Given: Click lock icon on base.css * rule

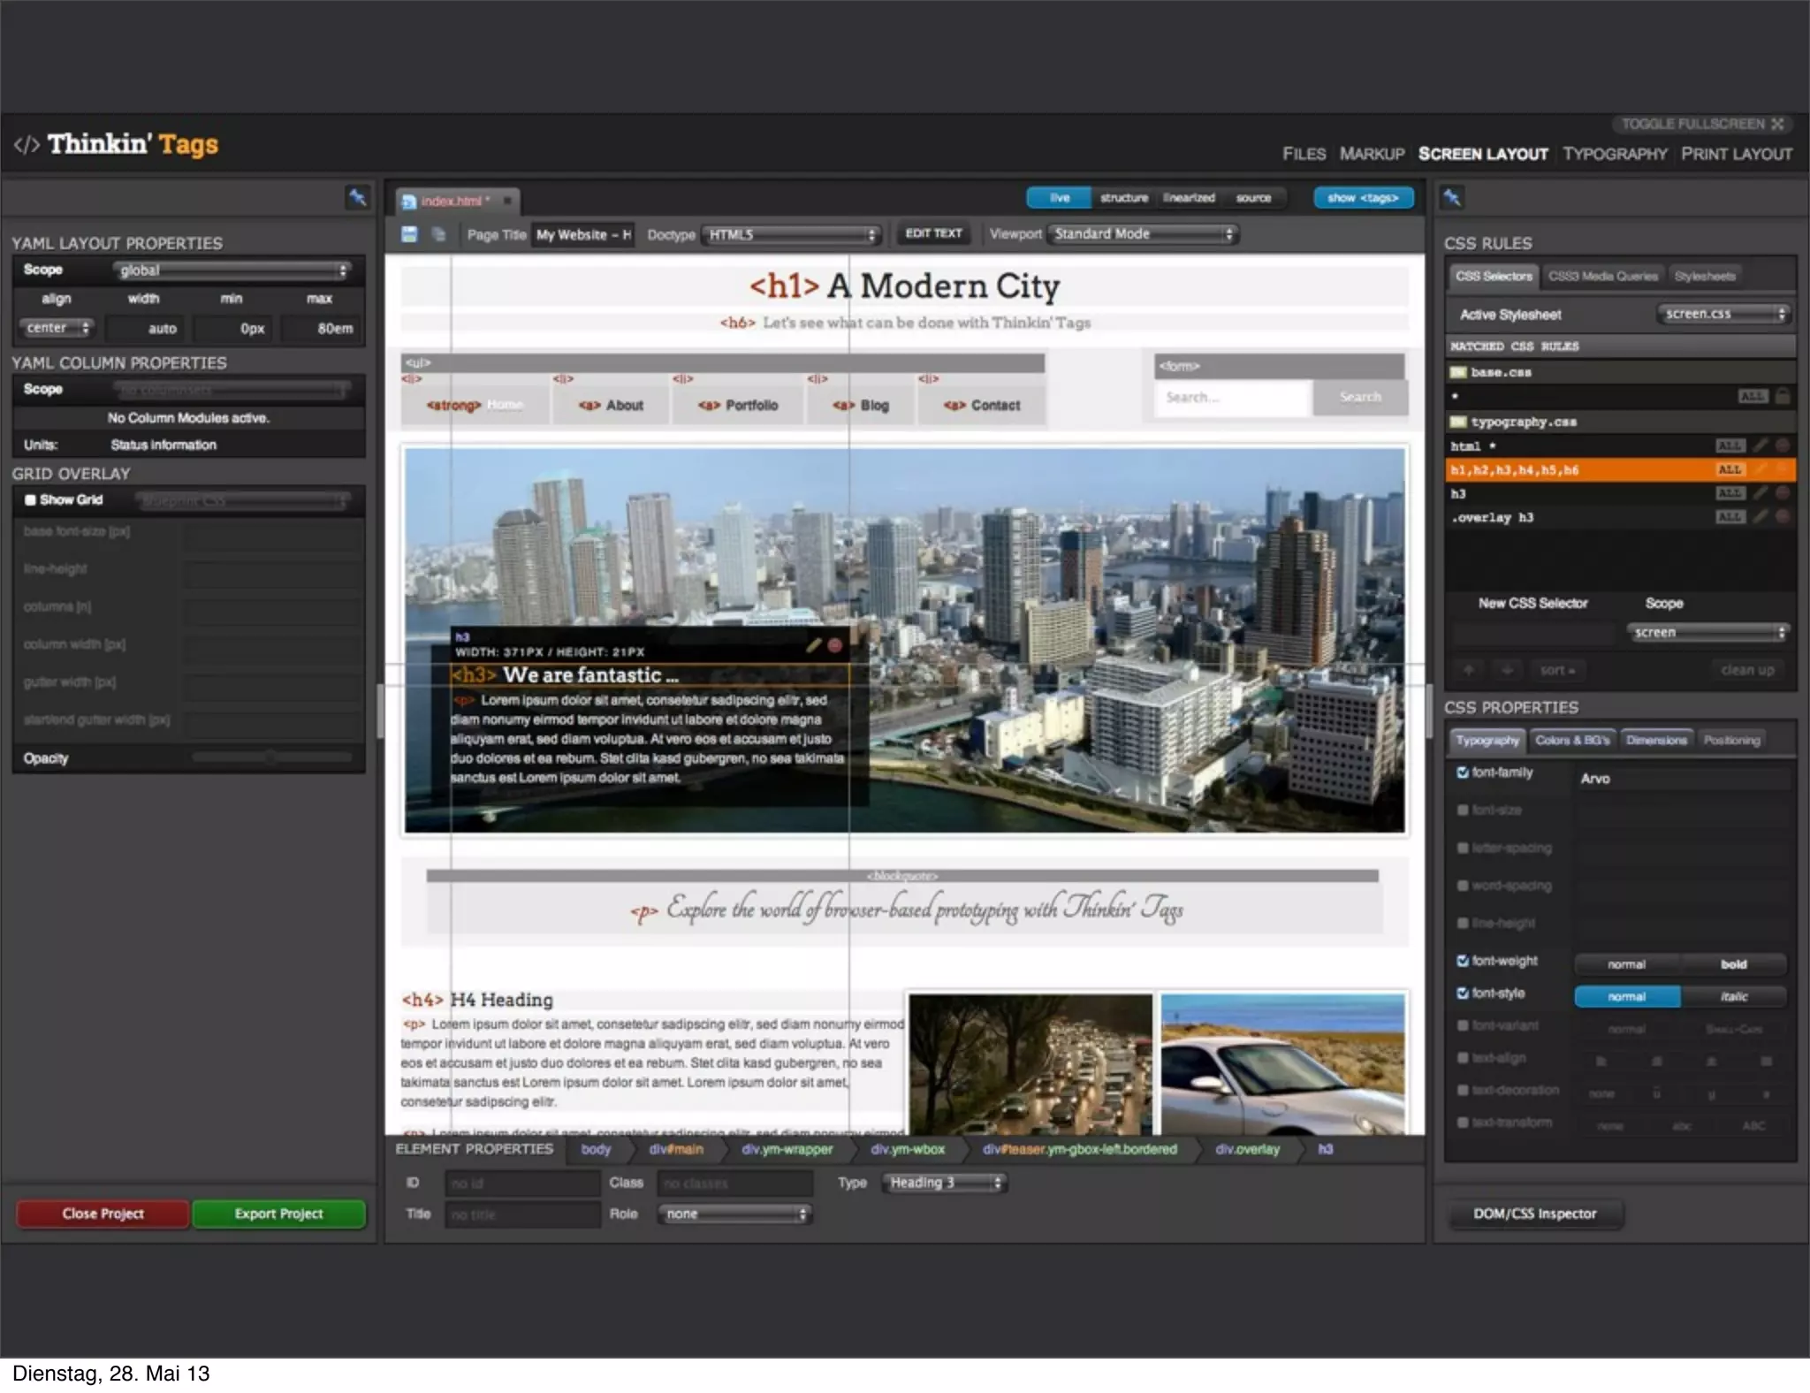Looking at the screenshot, I should coord(1783,396).
